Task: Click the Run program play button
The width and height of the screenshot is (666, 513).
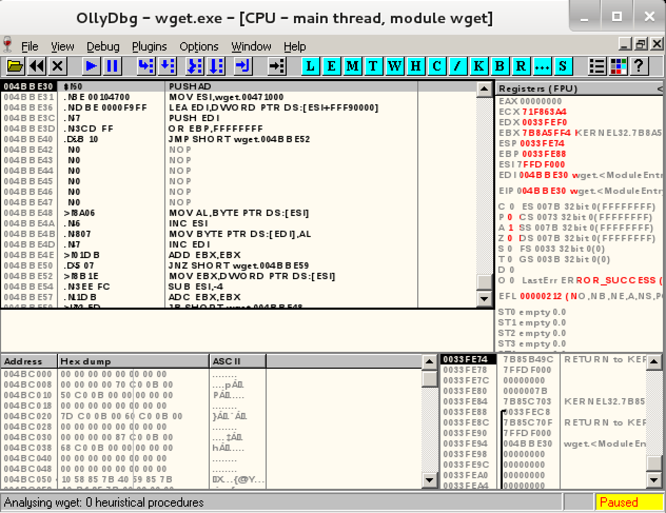Action: coord(91,66)
